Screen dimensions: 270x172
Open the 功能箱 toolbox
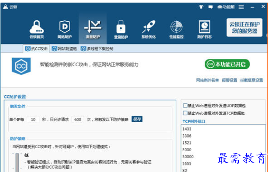click(226, 7)
